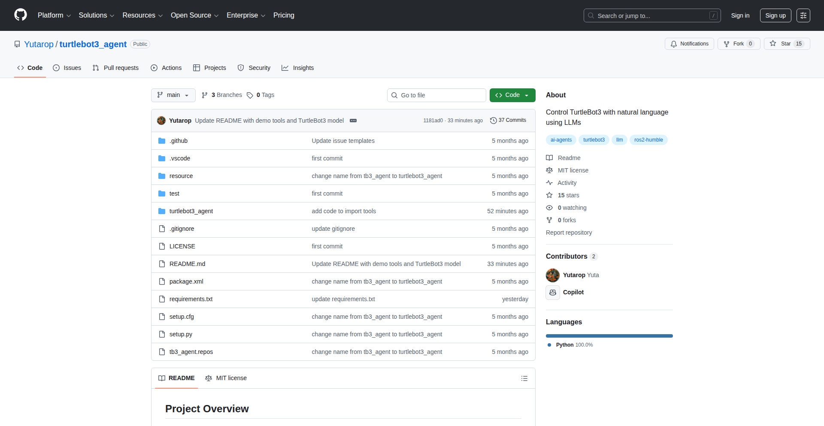Click the Copilot contributor avatar
The width and height of the screenshot is (824, 426).
click(x=553, y=292)
